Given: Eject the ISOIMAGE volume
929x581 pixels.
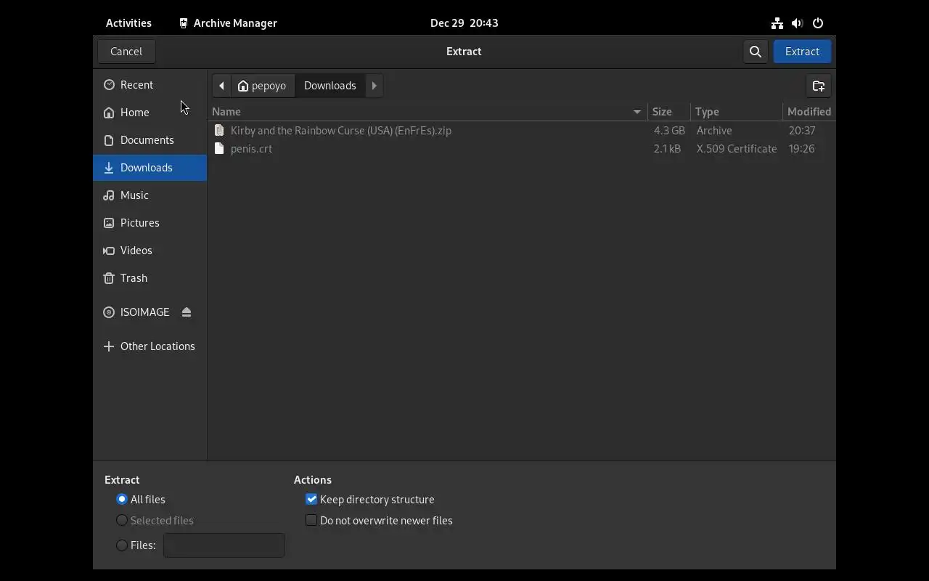Looking at the screenshot, I should click(187, 312).
